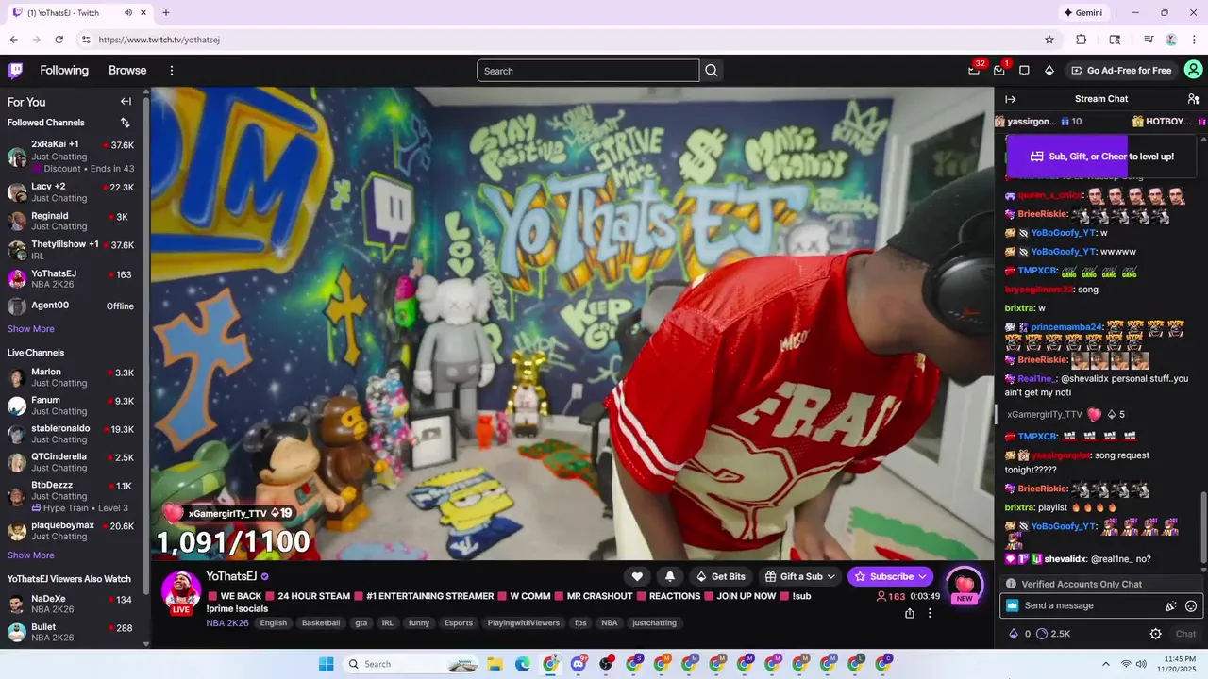Open plaqueboymax channel in the sidebar
The image size is (1208, 679).
[72, 531]
